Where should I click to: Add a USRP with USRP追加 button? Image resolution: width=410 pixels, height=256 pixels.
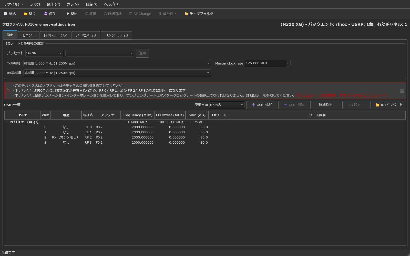click(262, 105)
